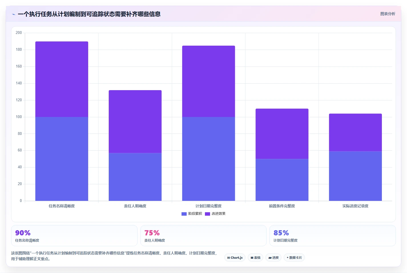Select the 表格 tag
This screenshot has height=273, width=407.
255,258
